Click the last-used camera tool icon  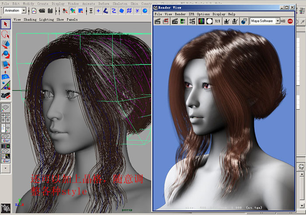click(x=5, y=95)
